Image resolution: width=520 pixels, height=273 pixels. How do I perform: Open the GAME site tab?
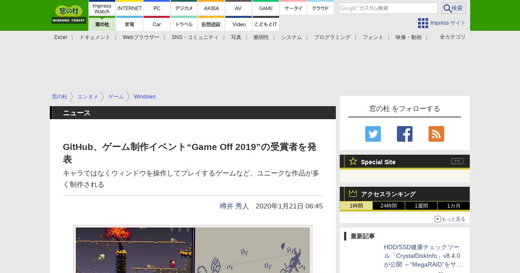point(266,8)
